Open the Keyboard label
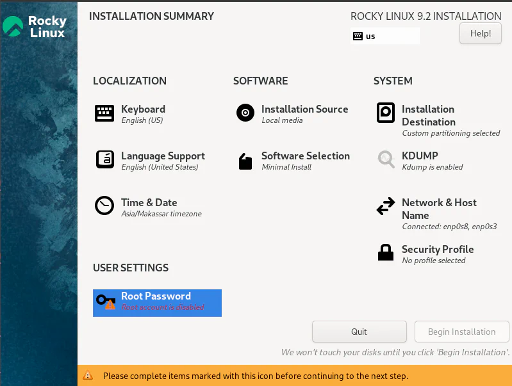The width and height of the screenshot is (512, 386). tap(143, 109)
